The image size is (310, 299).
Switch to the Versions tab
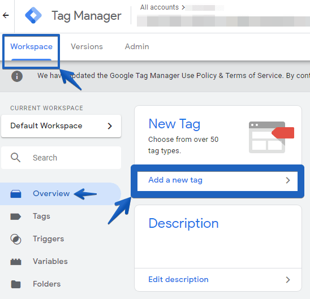(x=87, y=46)
